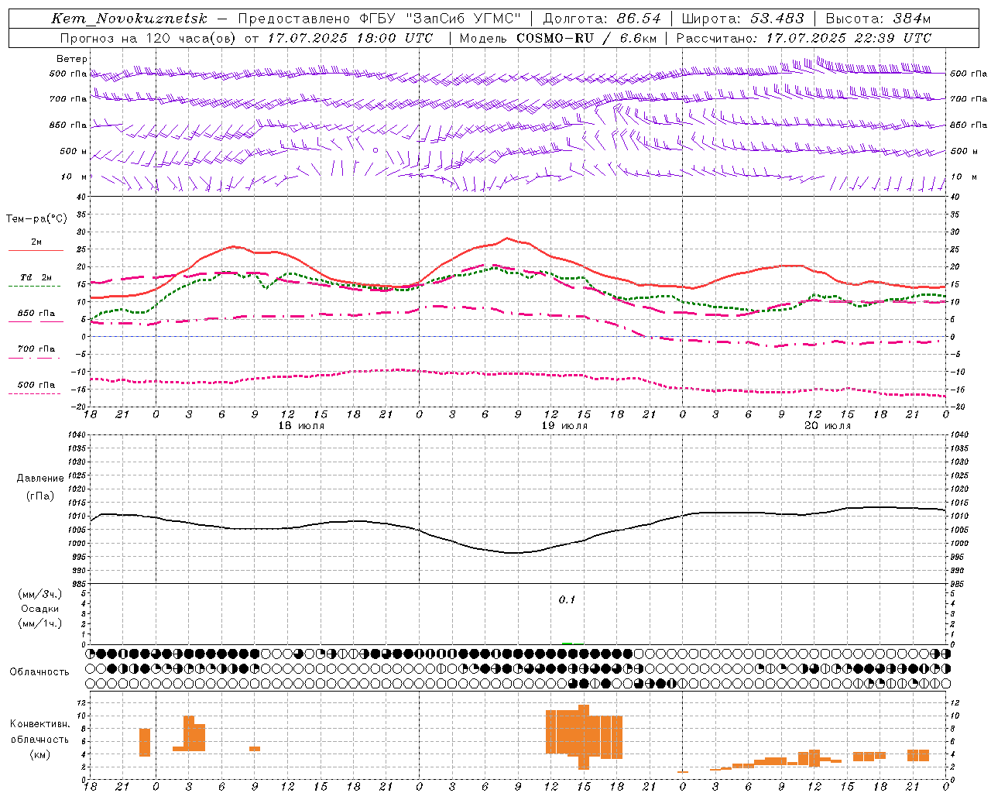Click the '20 июля' date label
This screenshot has width=991, height=793.
(828, 426)
